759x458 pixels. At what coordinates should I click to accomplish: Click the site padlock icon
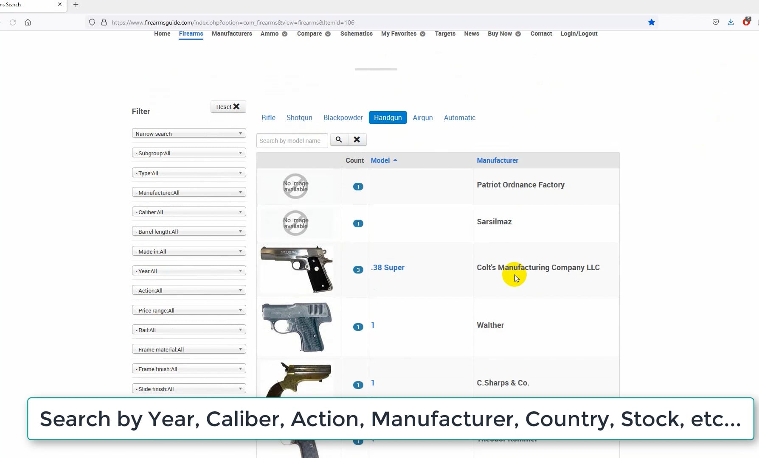click(x=104, y=22)
